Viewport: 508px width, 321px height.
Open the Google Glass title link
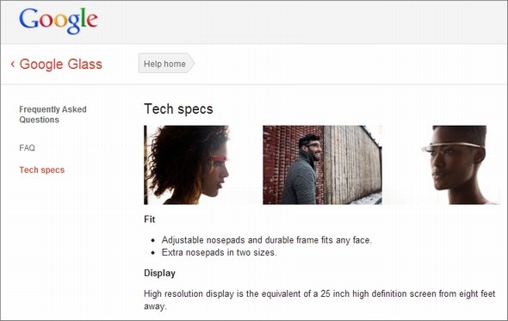[x=60, y=65]
